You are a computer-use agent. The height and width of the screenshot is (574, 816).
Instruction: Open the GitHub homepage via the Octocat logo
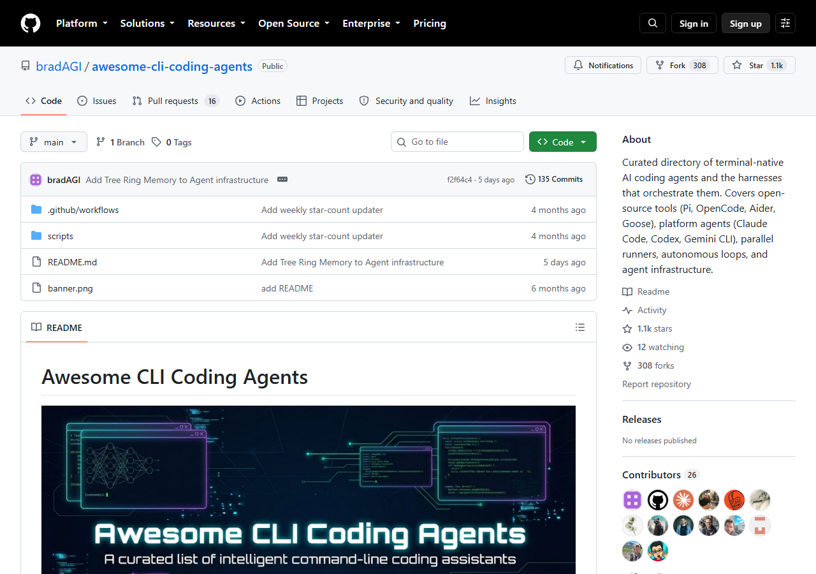click(31, 24)
